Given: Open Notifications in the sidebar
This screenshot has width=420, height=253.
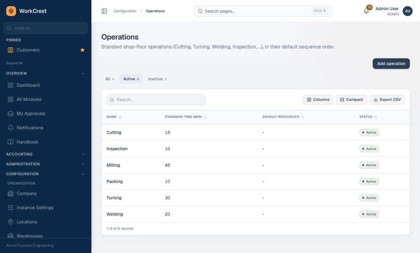Looking at the screenshot, I should 46,128.
